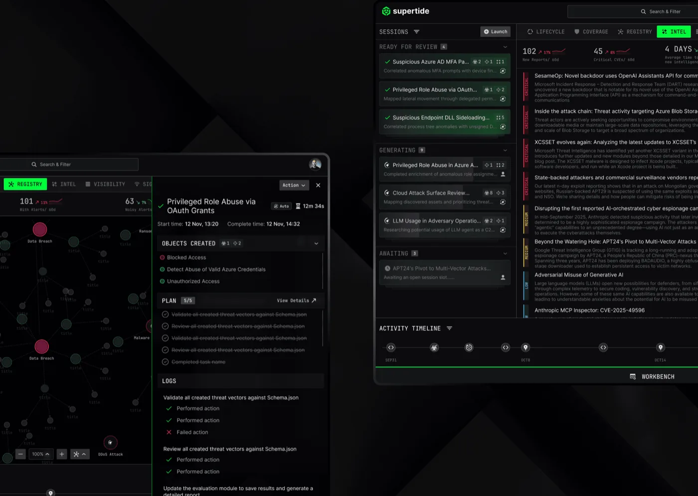
Task: Toggle the Completed task name plan step check
Action: click(165, 362)
